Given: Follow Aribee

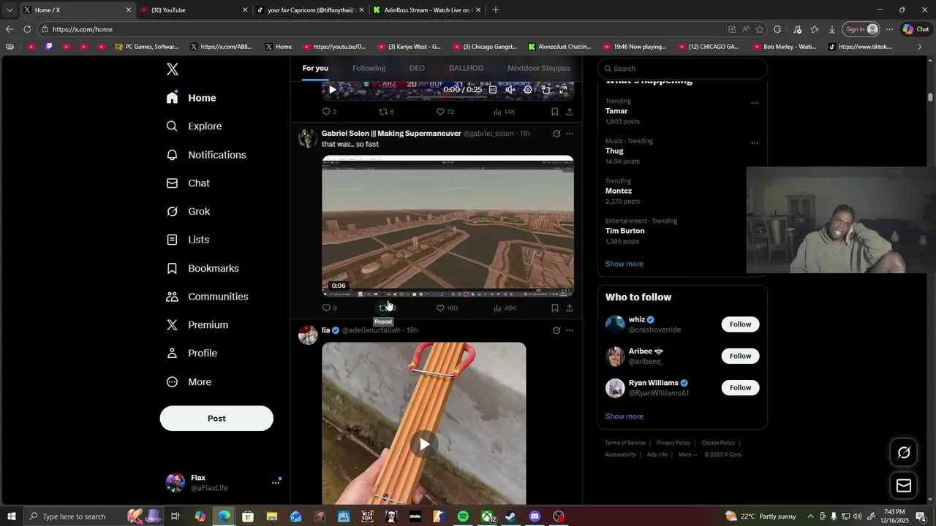Looking at the screenshot, I should coord(740,356).
